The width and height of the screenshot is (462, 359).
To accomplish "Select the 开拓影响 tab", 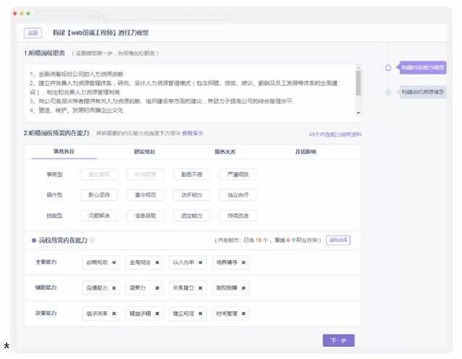I will coord(306,152).
